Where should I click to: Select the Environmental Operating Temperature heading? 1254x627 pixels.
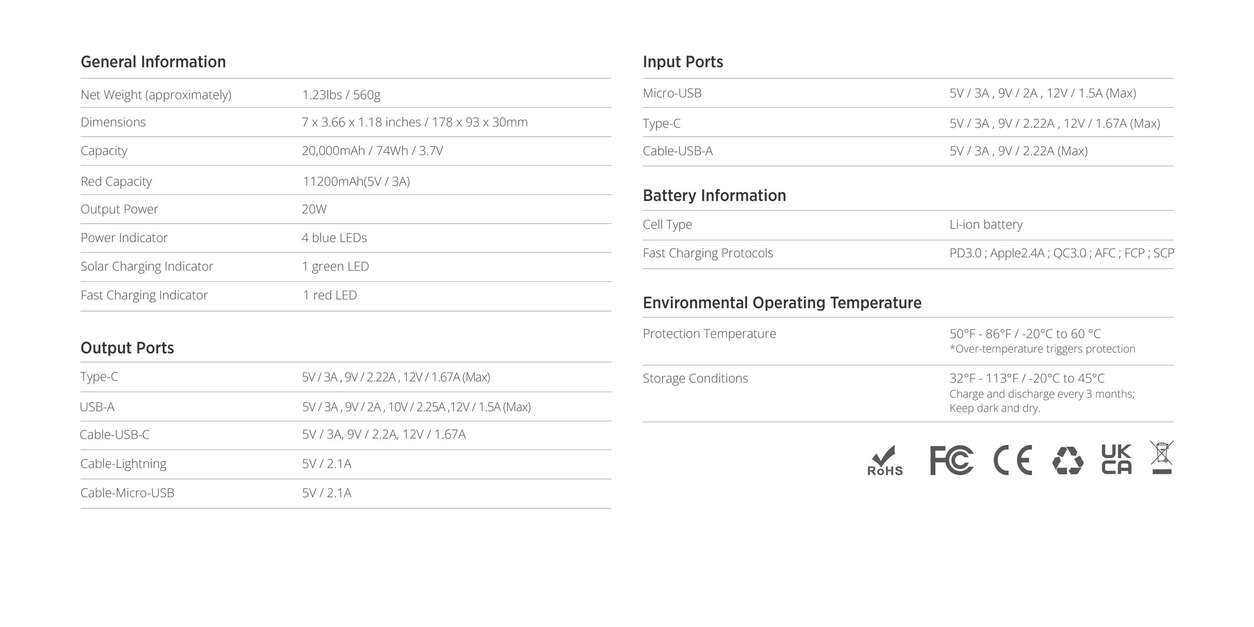(x=782, y=303)
